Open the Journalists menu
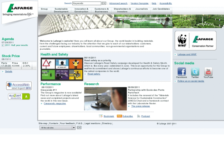 pyautogui.click(x=141, y=9)
